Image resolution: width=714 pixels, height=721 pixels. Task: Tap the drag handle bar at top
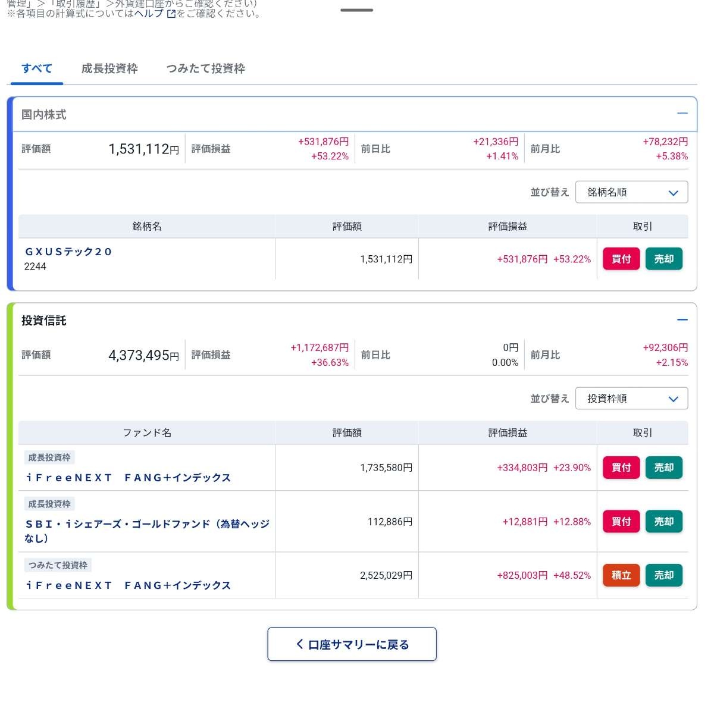[357, 10]
